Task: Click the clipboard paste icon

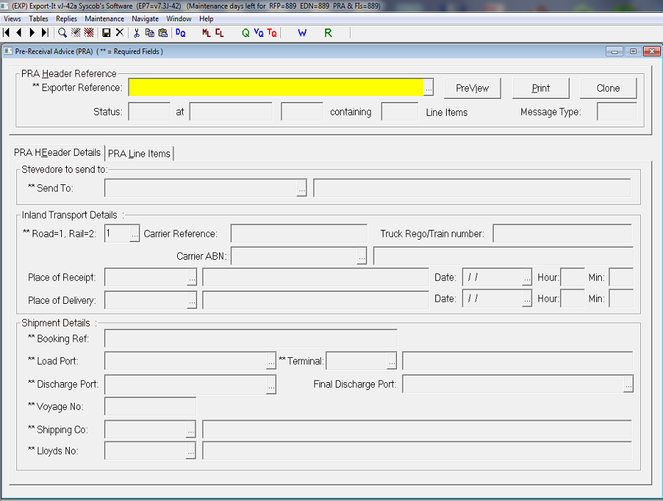Action: pos(163,33)
